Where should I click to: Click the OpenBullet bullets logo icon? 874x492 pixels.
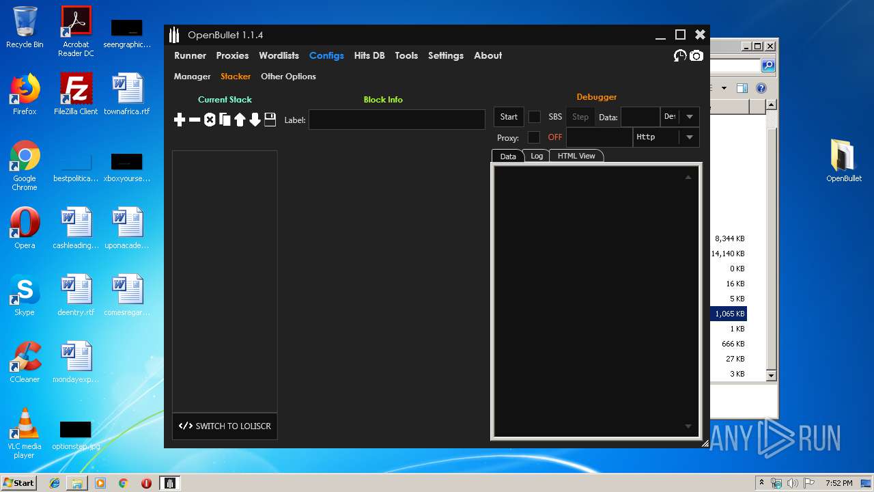(x=174, y=35)
